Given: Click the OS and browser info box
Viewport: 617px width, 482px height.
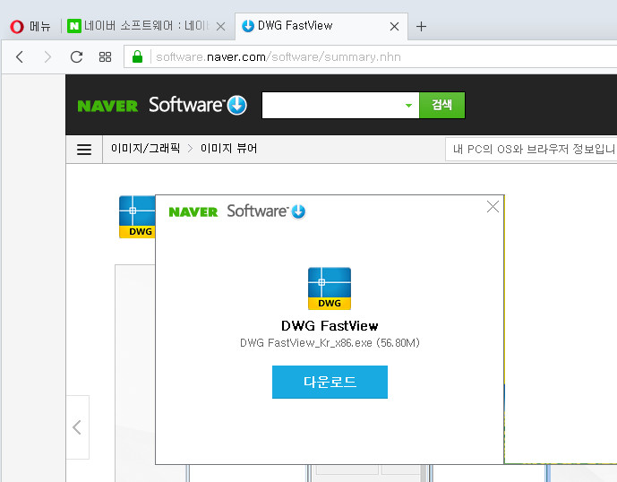Looking at the screenshot, I should click(x=531, y=150).
